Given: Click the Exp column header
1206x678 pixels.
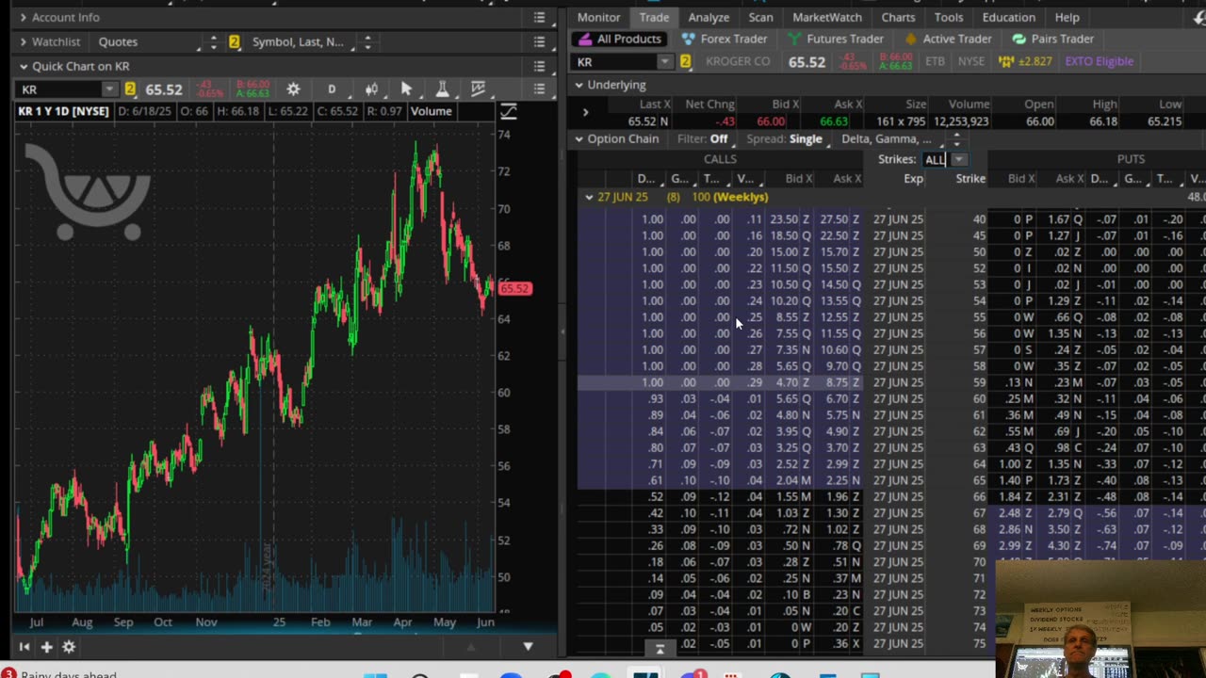Looking at the screenshot, I should pos(913,179).
